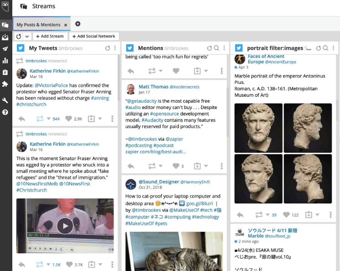Screen dimensions: 340x271
Task: Add a new tab with plus button
Action: click(x=77, y=24)
